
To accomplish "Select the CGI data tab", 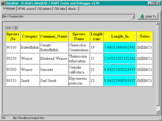I will (x=60, y=9).
